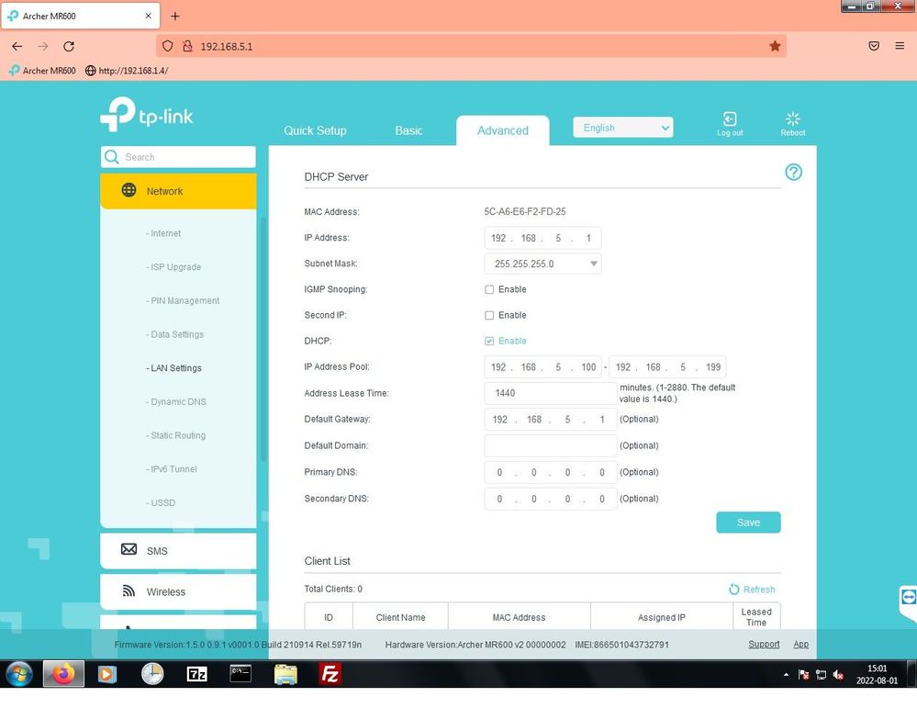Open the Support link in footer
Screen dimensions: 917x708
764,645
